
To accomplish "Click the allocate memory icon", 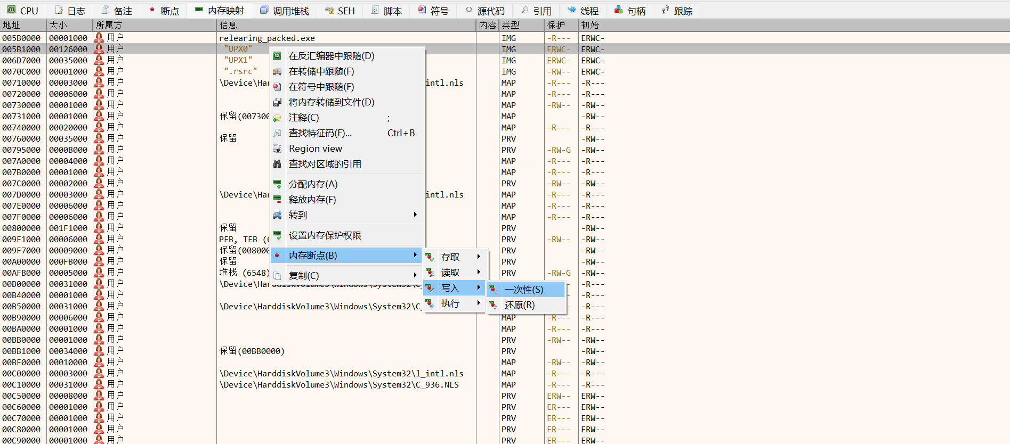I will pos(277,184).
